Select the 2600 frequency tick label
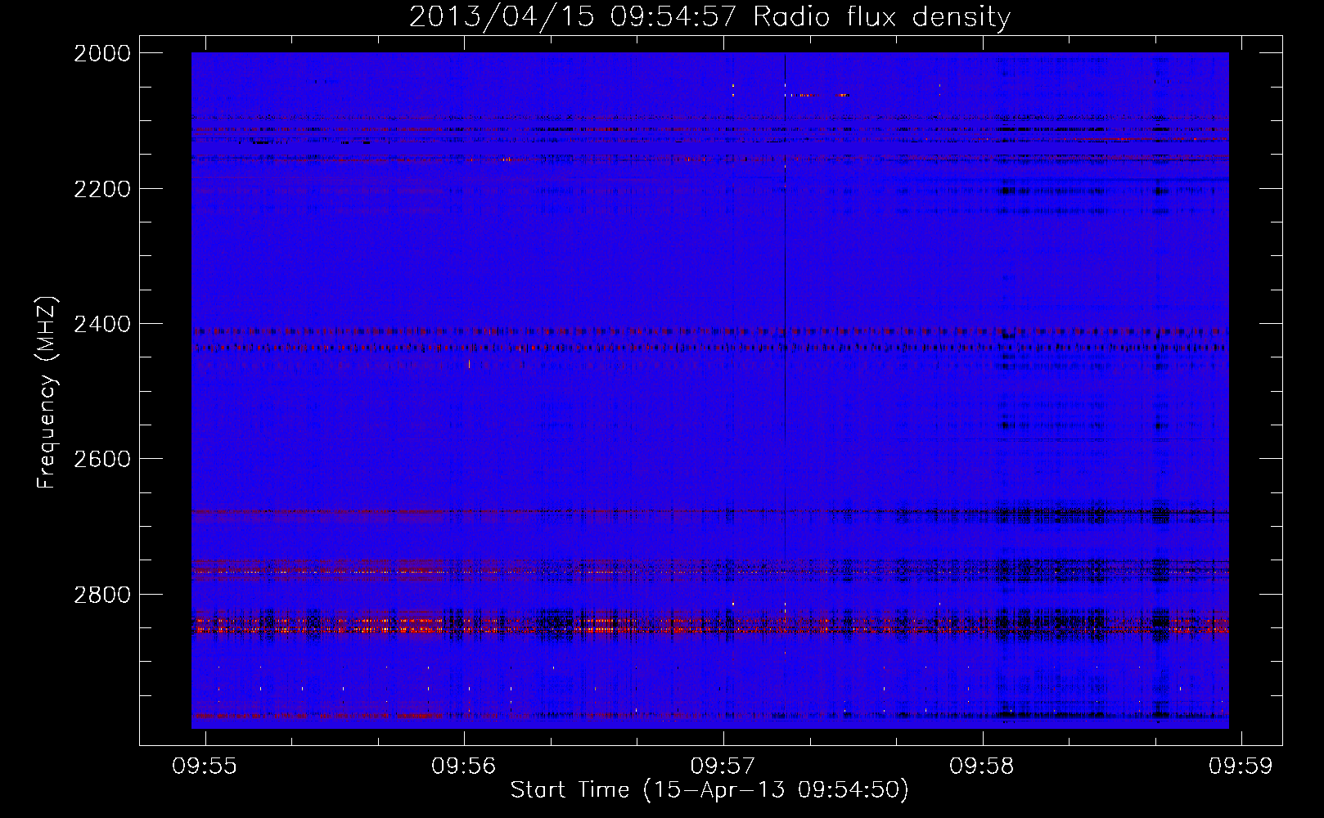This screenshot has width=1324, height=818. 102,459
